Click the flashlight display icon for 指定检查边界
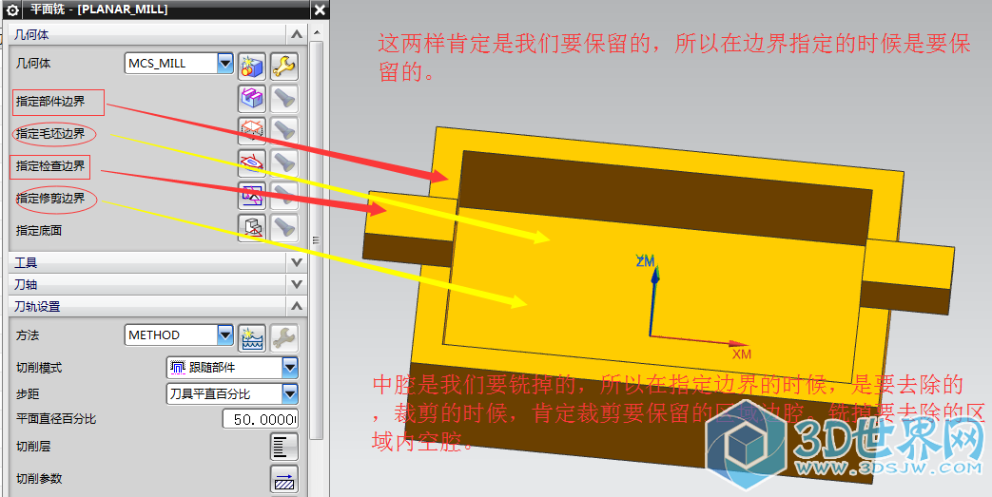Screen dimensions: 992x497 click(284, 163)
